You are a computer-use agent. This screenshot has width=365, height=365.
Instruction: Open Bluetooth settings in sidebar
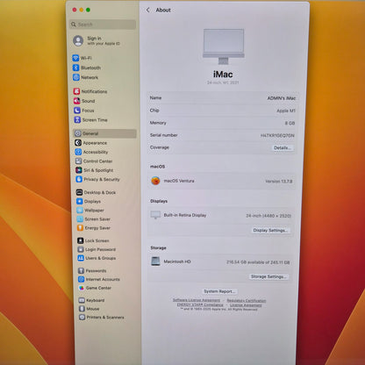[x=87, y=68]
